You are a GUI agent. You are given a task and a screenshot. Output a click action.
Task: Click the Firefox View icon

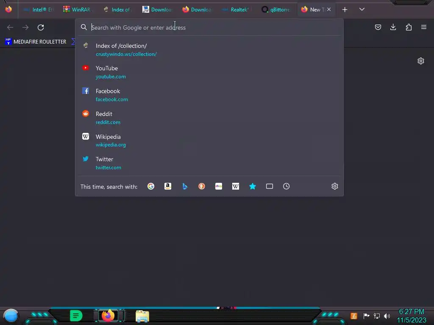(8, 9)
